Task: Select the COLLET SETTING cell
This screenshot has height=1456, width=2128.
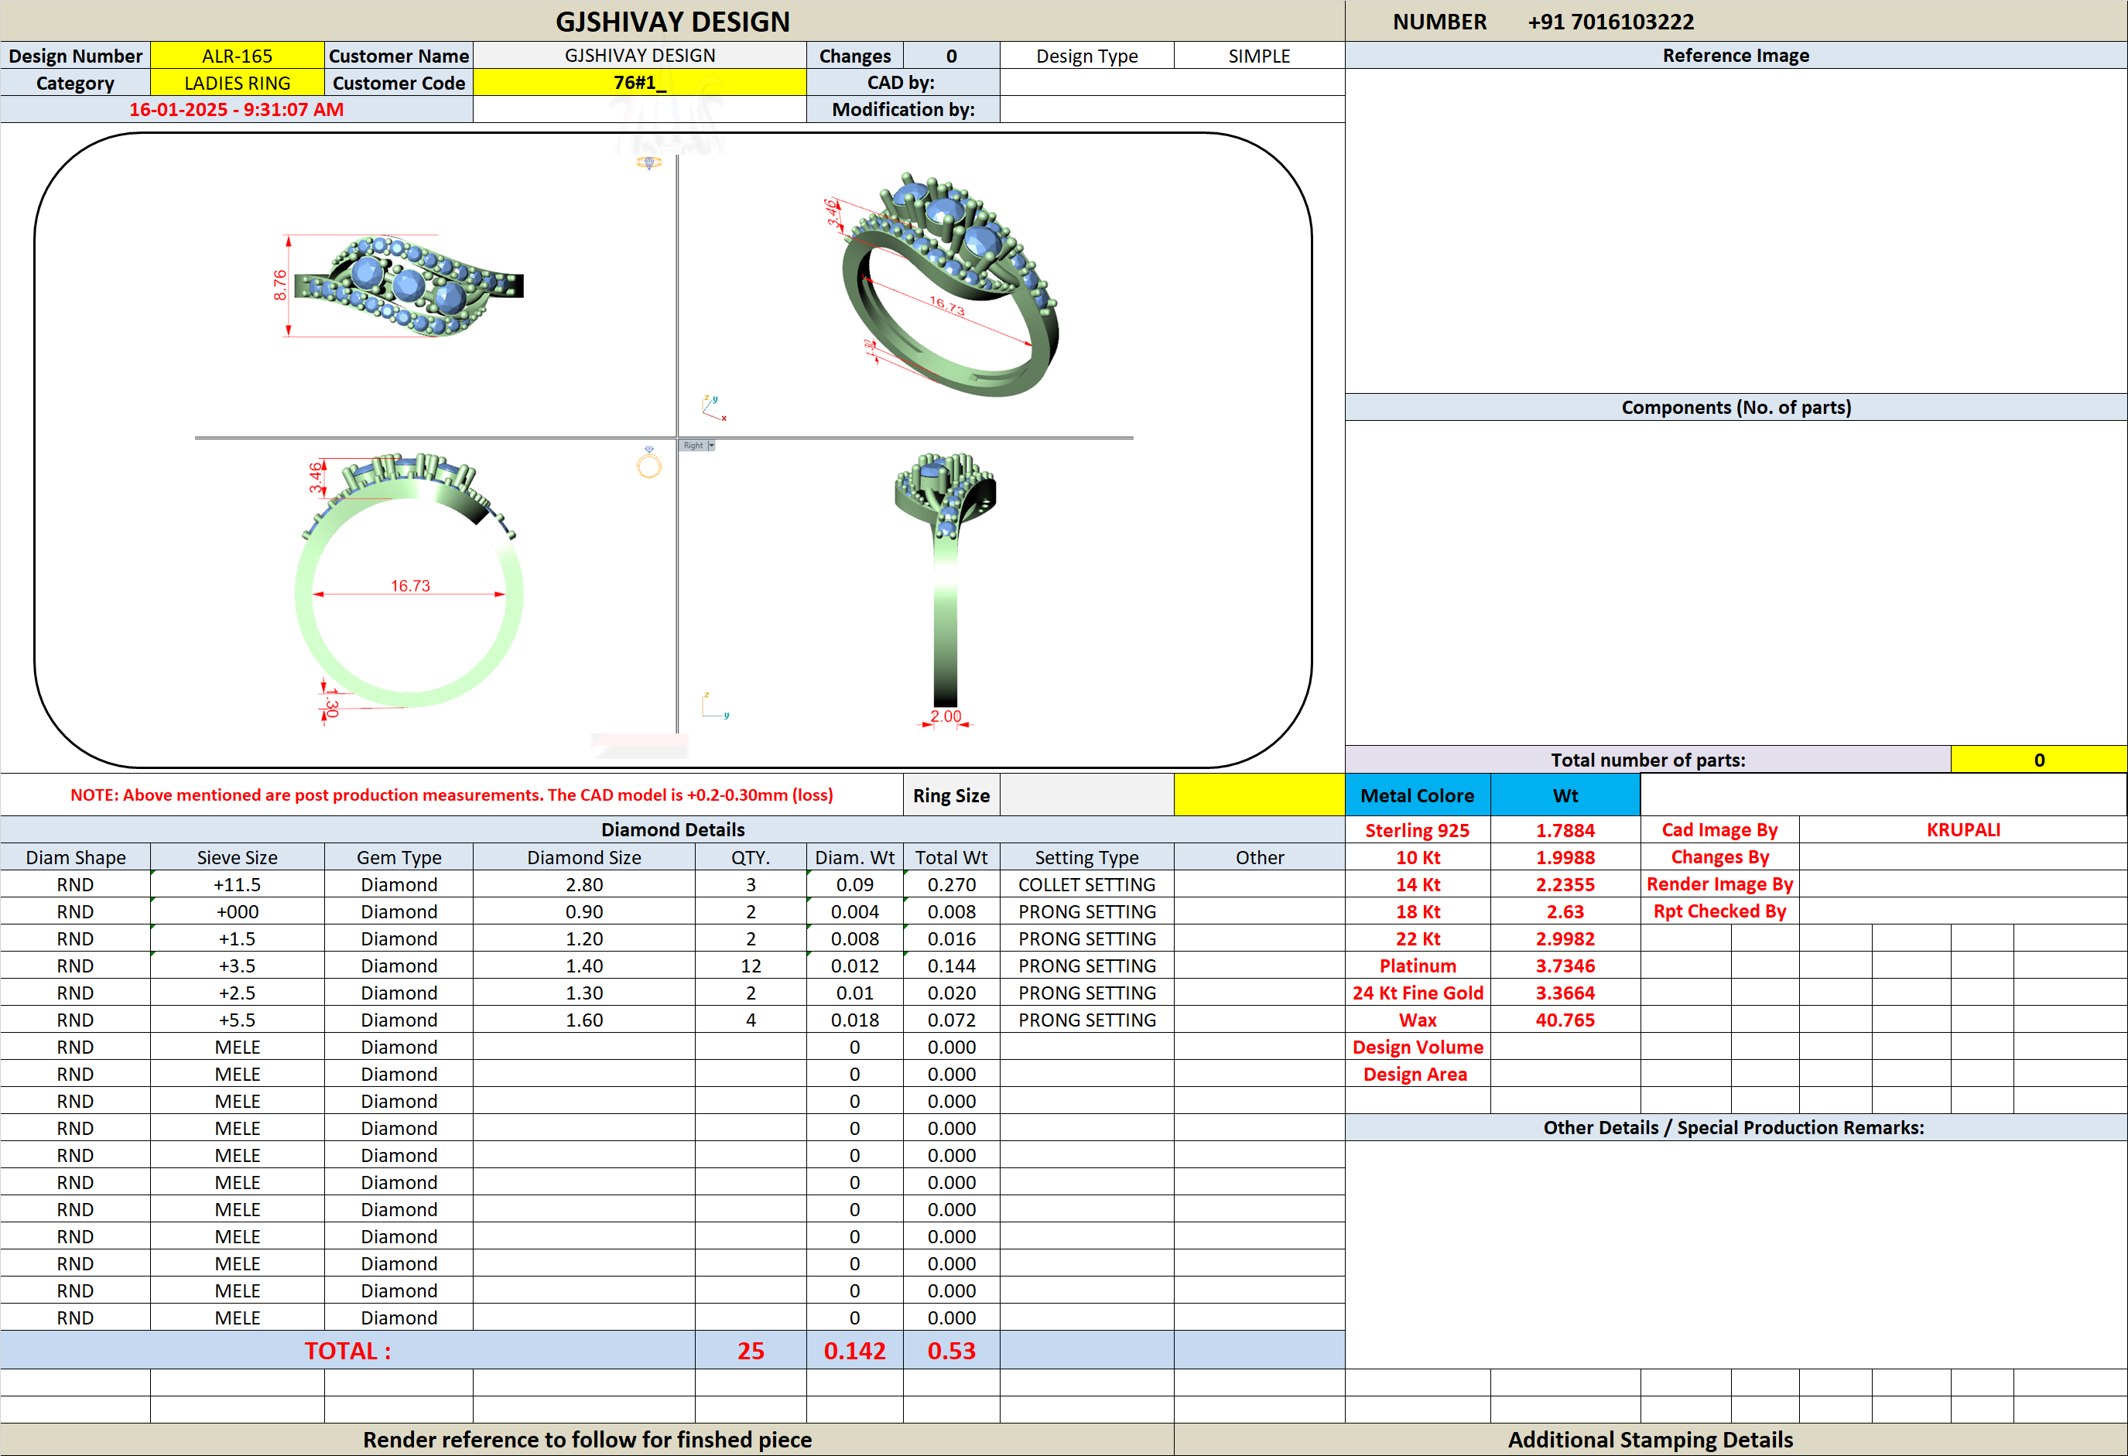Action: [1087, 884]
